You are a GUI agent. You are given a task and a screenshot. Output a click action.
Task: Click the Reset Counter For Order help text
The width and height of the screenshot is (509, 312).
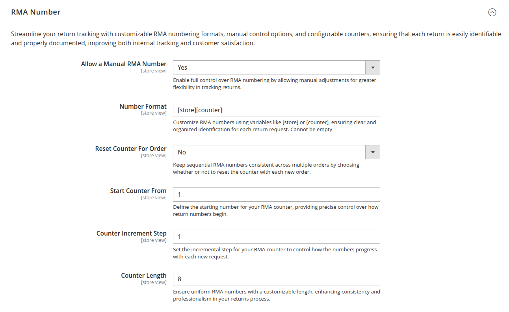tap(266, 168)
